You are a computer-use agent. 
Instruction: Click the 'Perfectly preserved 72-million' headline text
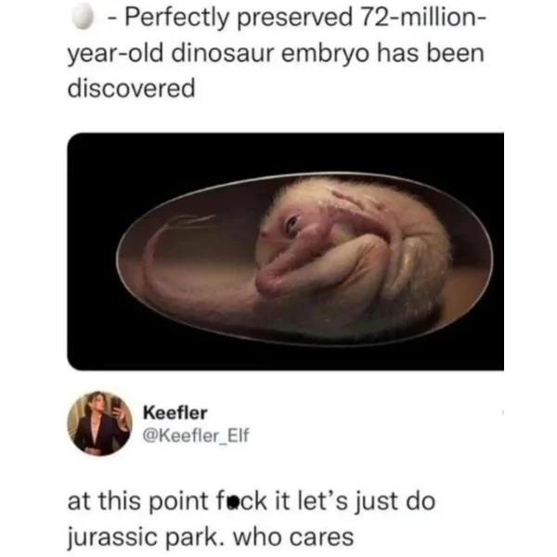(304, 17)
